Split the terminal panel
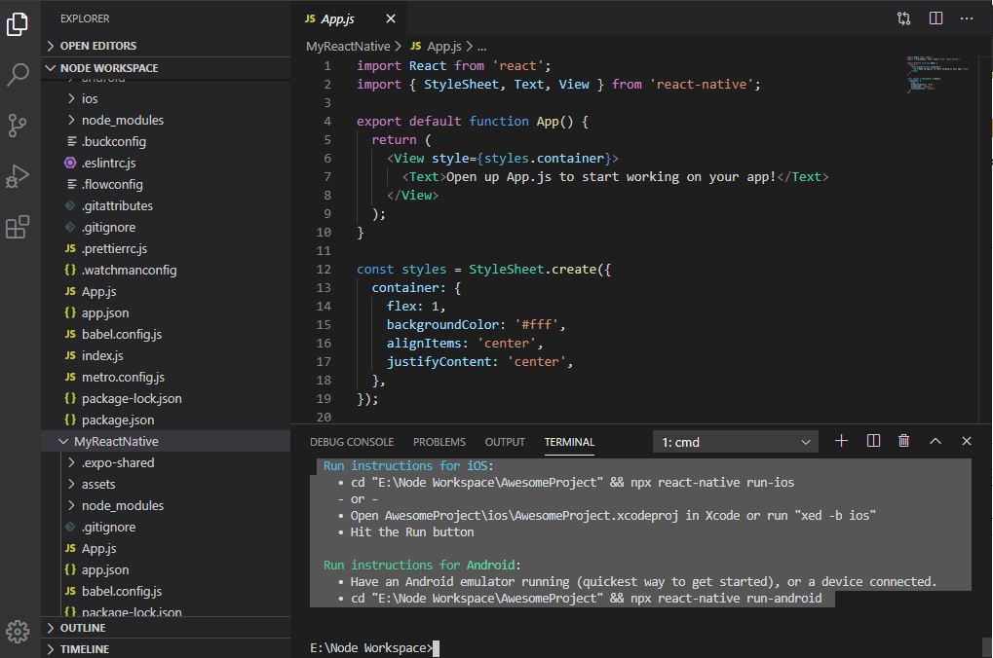Image resolution: width=993 pixels, height=658 pixels. point(873,441)
